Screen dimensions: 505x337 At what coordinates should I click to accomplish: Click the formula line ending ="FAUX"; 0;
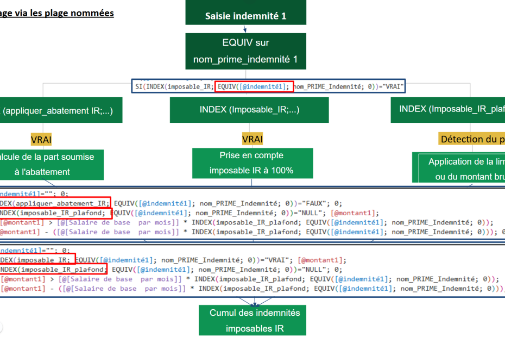171,203
